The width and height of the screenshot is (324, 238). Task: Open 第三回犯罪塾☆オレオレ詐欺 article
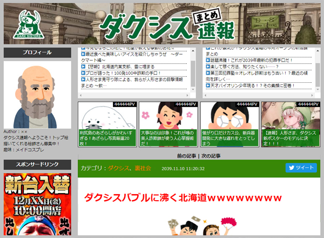[257, 76]
